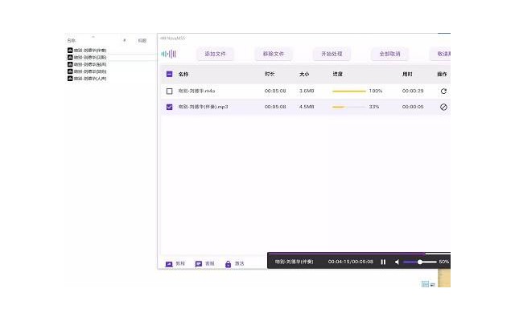Click the sort arrow above the explorer name column
This screenshot has width=515, height=321.
click(x=93, y=36)
